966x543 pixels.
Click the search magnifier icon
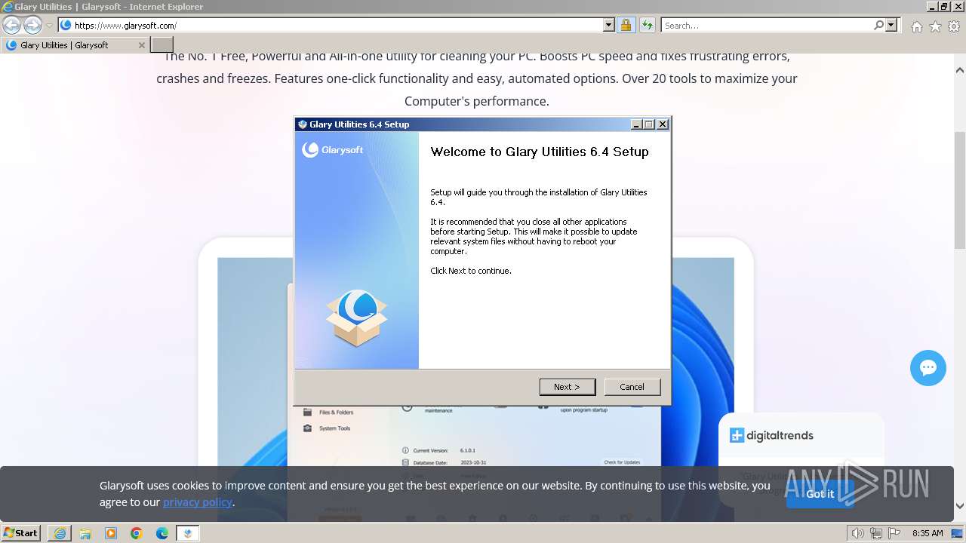[x=878, y=25]
